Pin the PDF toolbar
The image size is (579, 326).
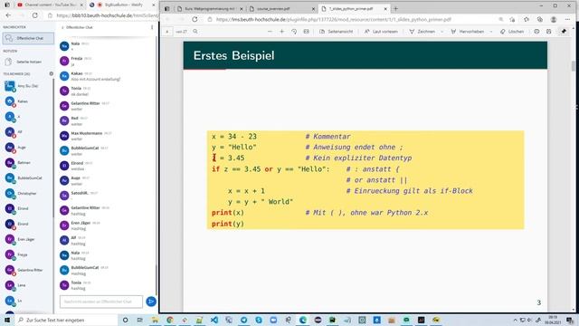coord(564,32)
